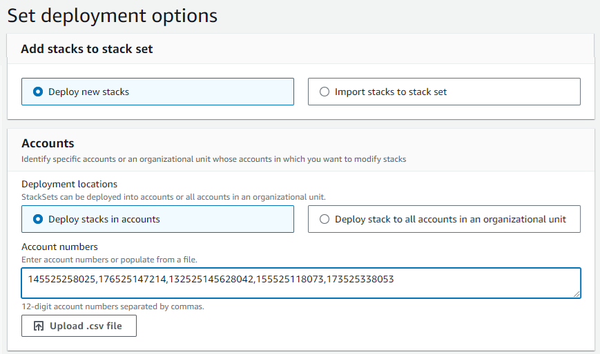Choose deploy to all accounts in organizational unit

pyautogui.click(x=325, y=220)
